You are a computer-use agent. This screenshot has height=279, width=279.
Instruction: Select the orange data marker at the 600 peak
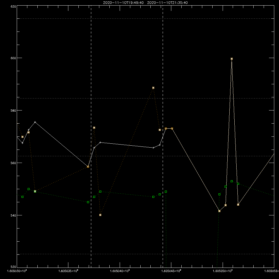pyautogui.click(x=232, y=59)
